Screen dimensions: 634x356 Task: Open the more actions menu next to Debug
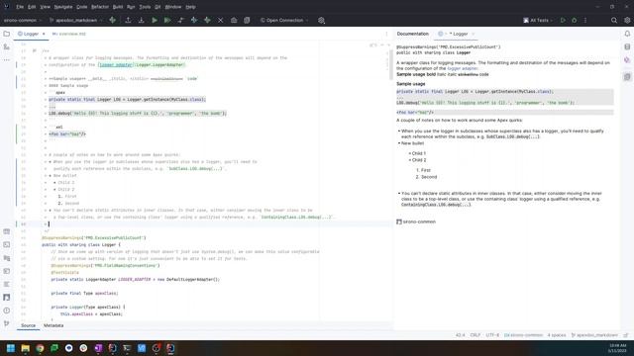(x=585, y=20)
